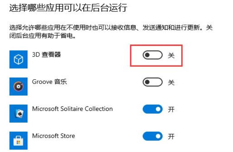
Task: Click the 闭后台应用有助于省电 description line
Action: tap(43, 36)
